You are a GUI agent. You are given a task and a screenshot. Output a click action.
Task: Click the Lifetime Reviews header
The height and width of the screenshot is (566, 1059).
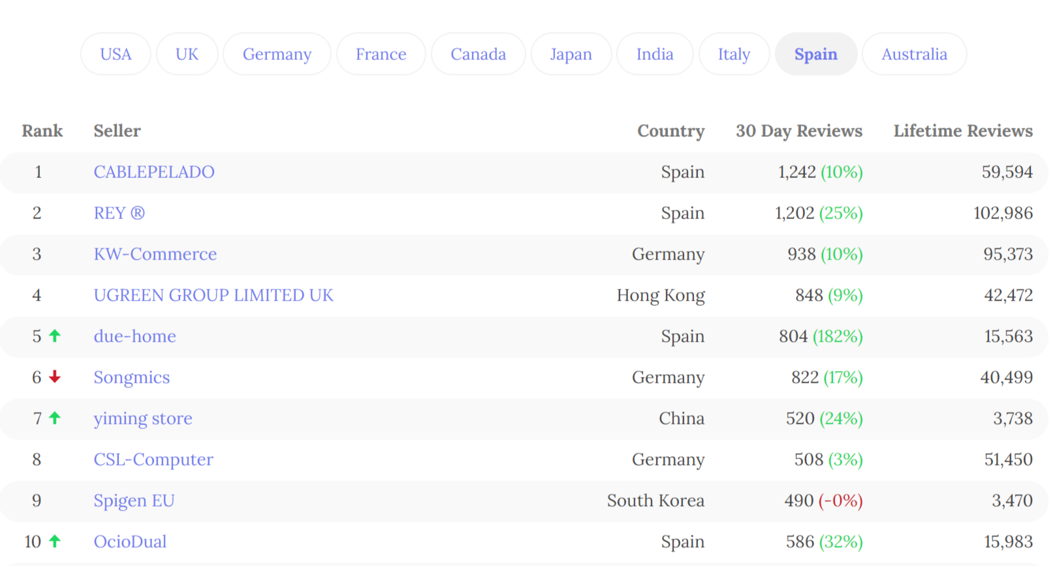[963, 131]
